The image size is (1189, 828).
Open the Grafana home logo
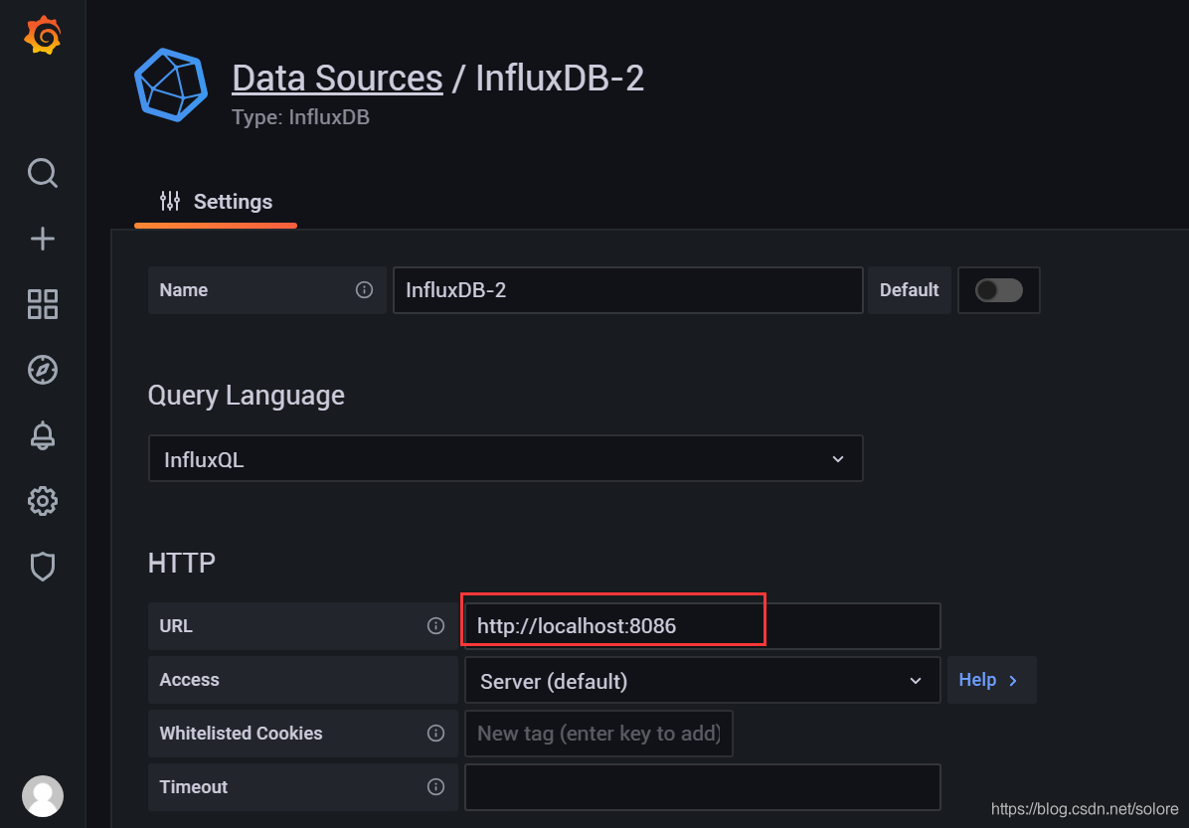tap(43, 35)
